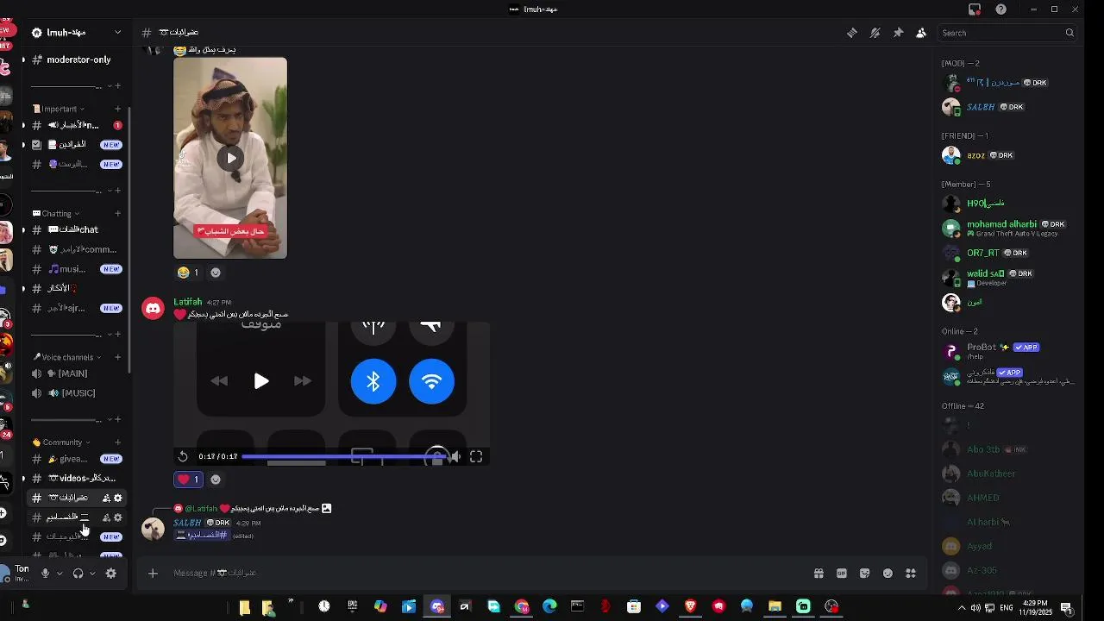Join the [MUSIC] voice channel

point(74,393)
